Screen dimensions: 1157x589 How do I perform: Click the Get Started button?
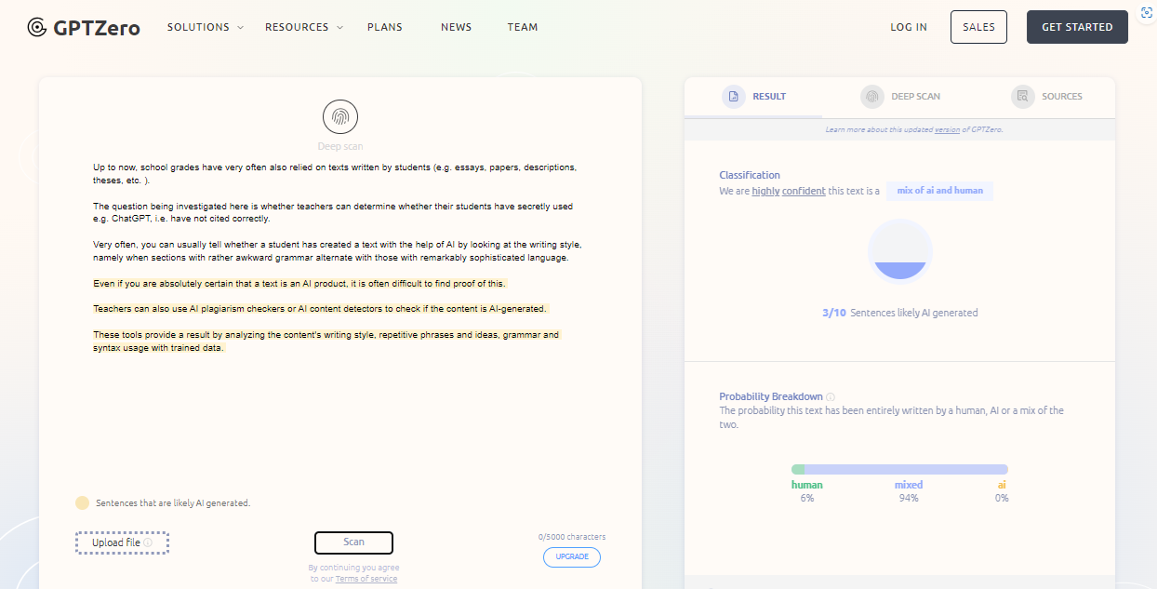pyautogui.click(x=1077, y=27)
